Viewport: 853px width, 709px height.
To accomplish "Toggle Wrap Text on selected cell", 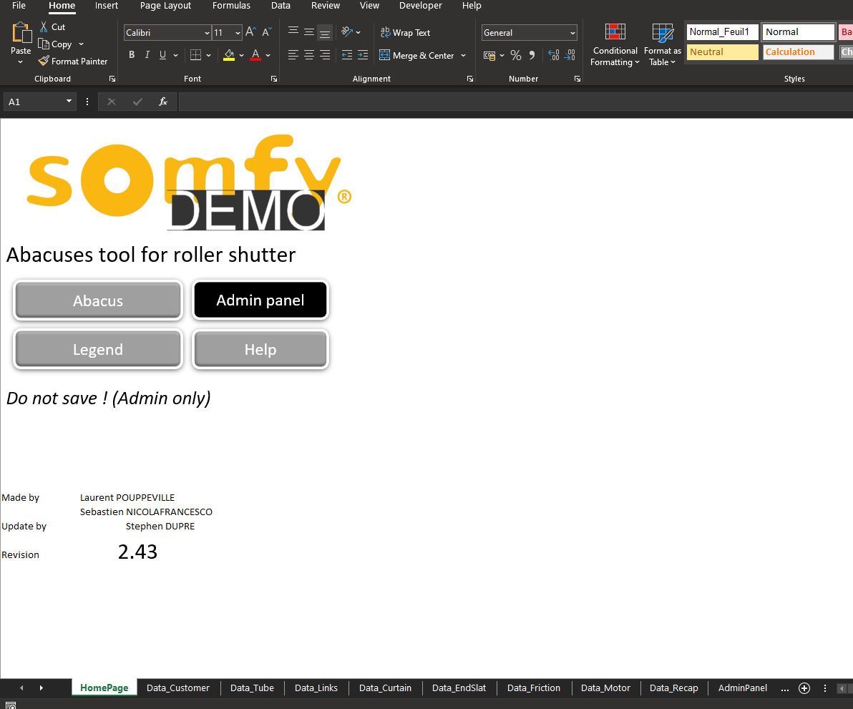I will 405,33.
